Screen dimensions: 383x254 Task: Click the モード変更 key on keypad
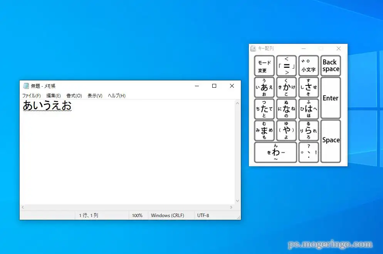pyautogui.click(x=264, y=66)
